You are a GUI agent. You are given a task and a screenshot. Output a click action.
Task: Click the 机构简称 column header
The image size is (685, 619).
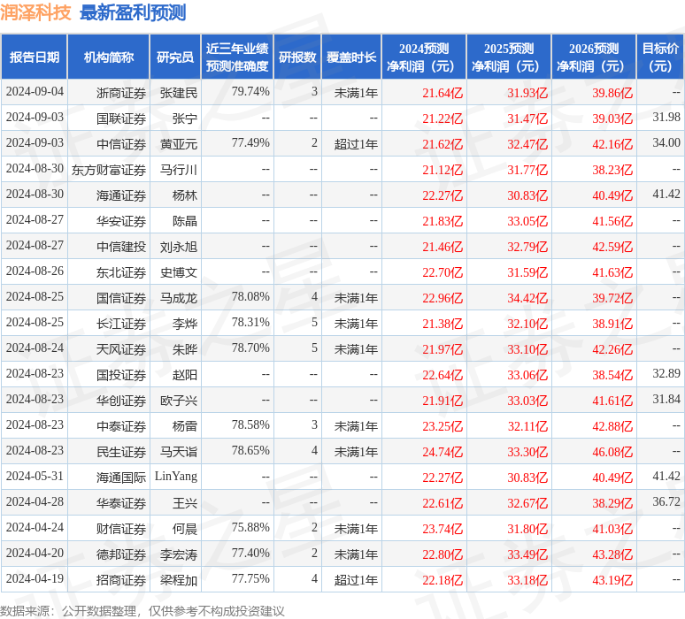click(x=109, y=57)
